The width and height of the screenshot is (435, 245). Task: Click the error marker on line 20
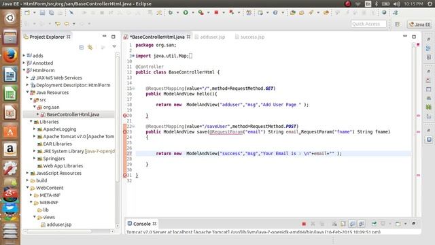coord(125,116)
